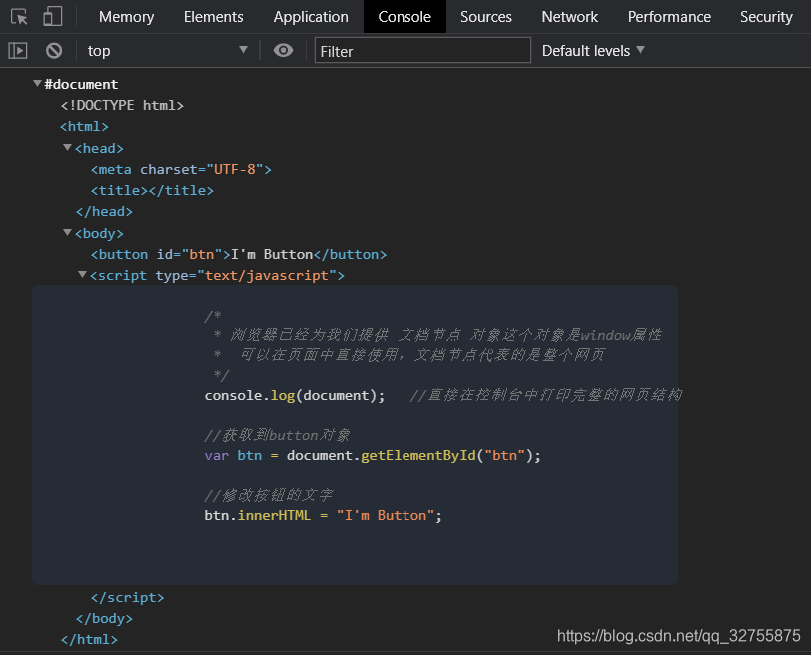
Task: Toggle the device toolbar icon
Action: [x=52, y=16]
